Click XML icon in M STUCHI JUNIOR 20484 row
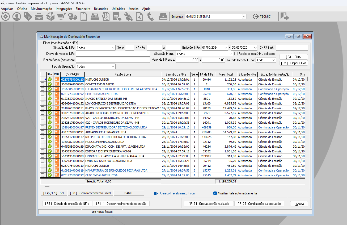 (x=57, y=80)
